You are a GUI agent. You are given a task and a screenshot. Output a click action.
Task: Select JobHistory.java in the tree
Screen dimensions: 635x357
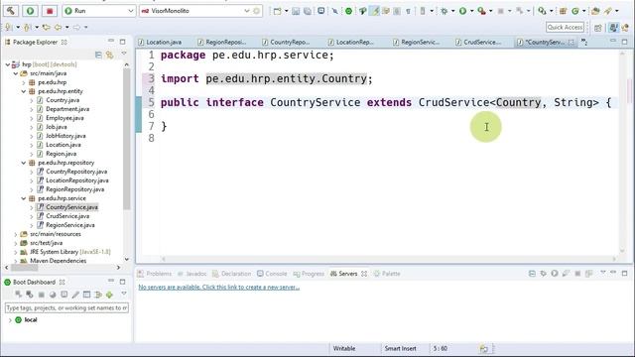pos(65,136)
